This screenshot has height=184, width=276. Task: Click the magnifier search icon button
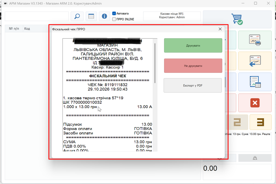point(77,16)
